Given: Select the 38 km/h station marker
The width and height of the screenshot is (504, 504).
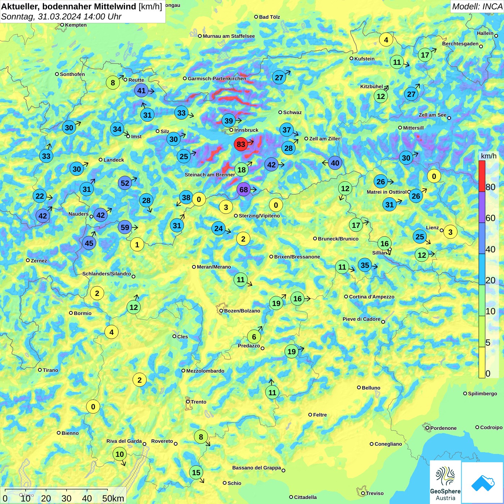Looking at the screenshot, I should click(x=186, y=197).
